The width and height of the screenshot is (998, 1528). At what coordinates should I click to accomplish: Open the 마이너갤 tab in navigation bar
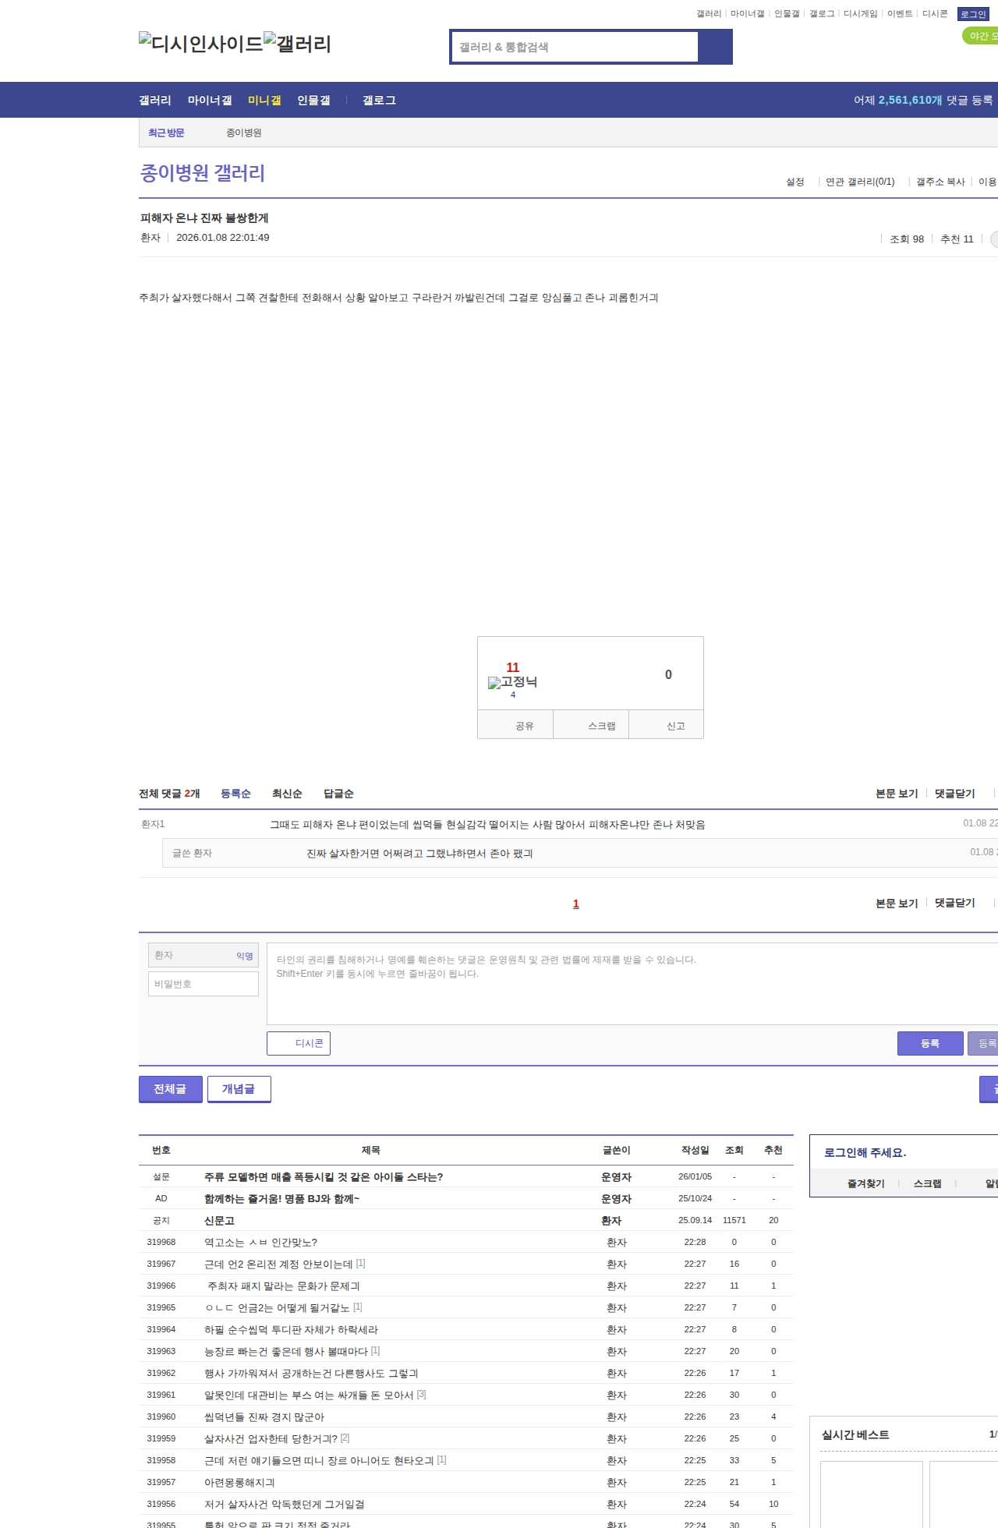pyautogui.click(x=209, y=101)
